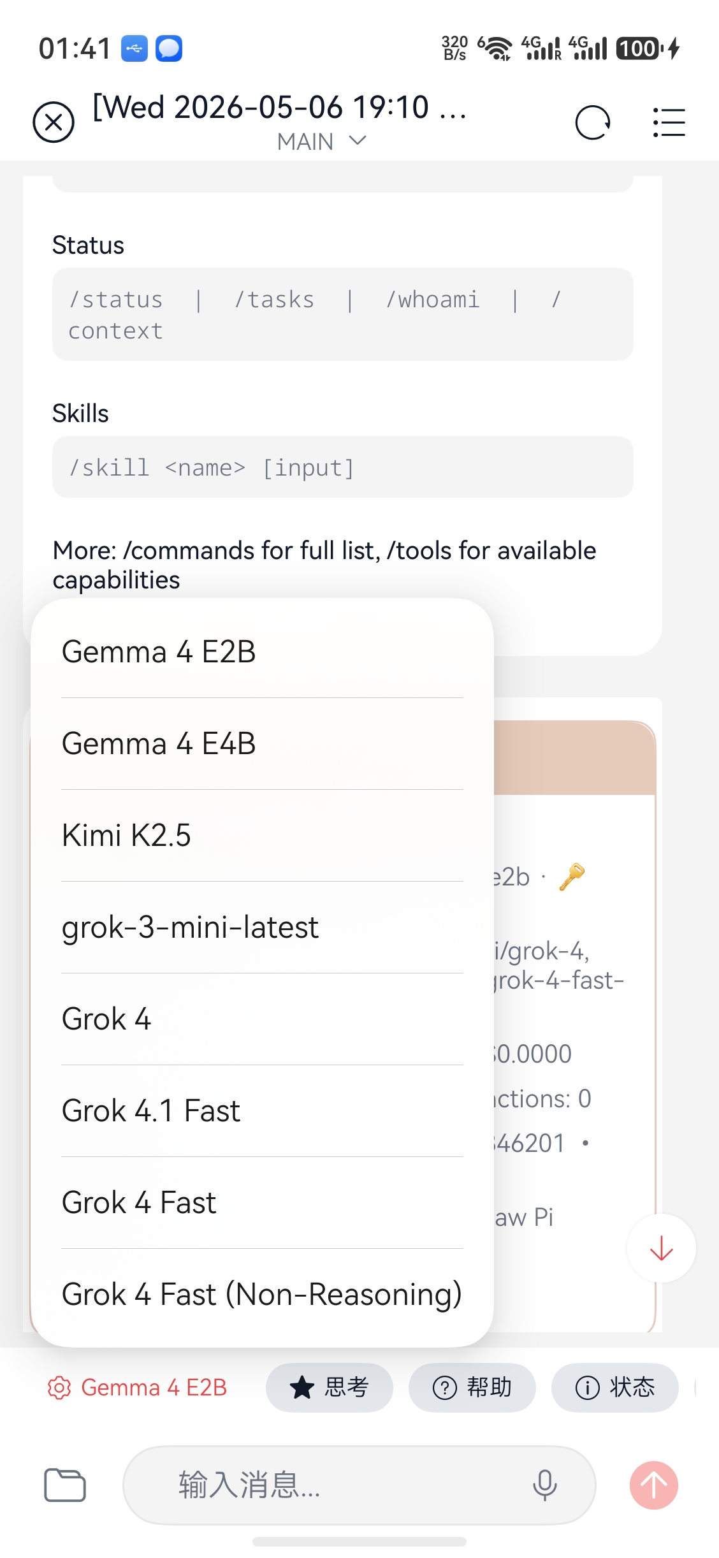Focus the 输入消息 message input field
The height and width of the screenshot is (1558, 719).
point(359,1485)
